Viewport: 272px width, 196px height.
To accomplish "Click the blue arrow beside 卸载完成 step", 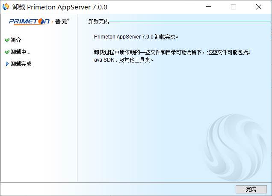I will pyautogui.click(x=7, y=64).
